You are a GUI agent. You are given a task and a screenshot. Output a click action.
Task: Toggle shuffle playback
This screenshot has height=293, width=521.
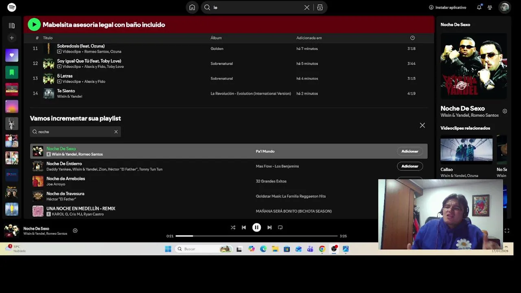(x=233, y=227)
